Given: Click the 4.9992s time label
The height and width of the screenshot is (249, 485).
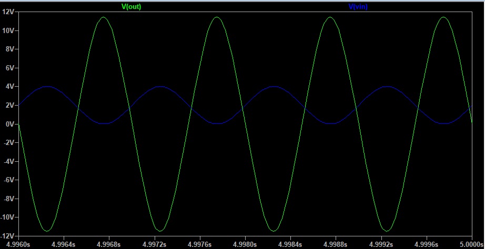Looking at the screenshot, I should tap(381, 244).
